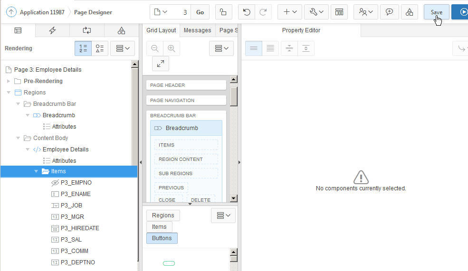Click the Undo icon
This screenshot has height=271, width=468.
tap(247, 12)
